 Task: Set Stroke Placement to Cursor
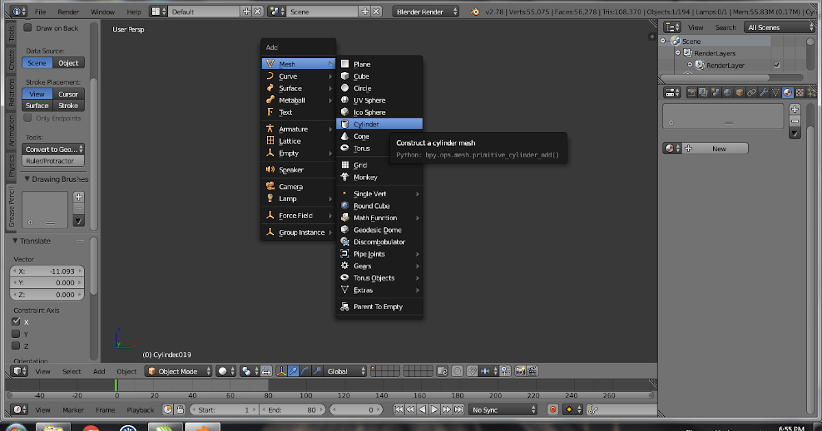68,94
